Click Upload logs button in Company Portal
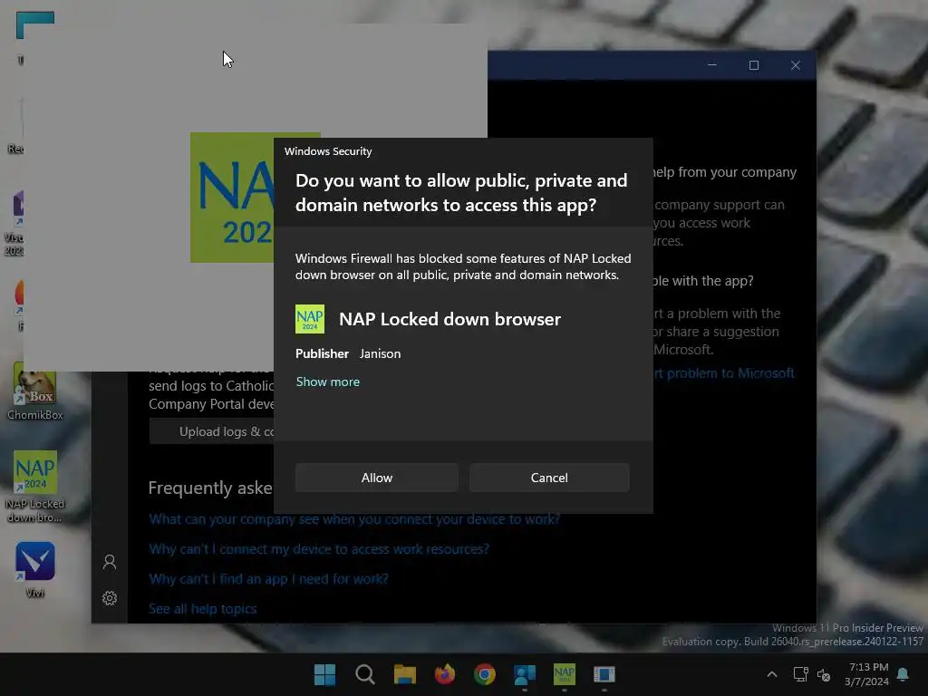The image size is (928, 696). pyautogui.click(x=211, y=431)
